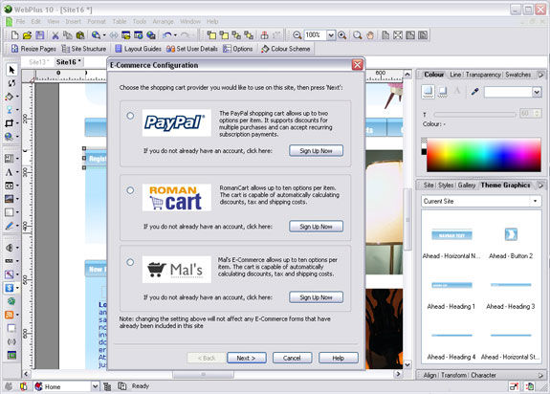Open Set User Details
This screenshot has height=394, width=550.
192,49
